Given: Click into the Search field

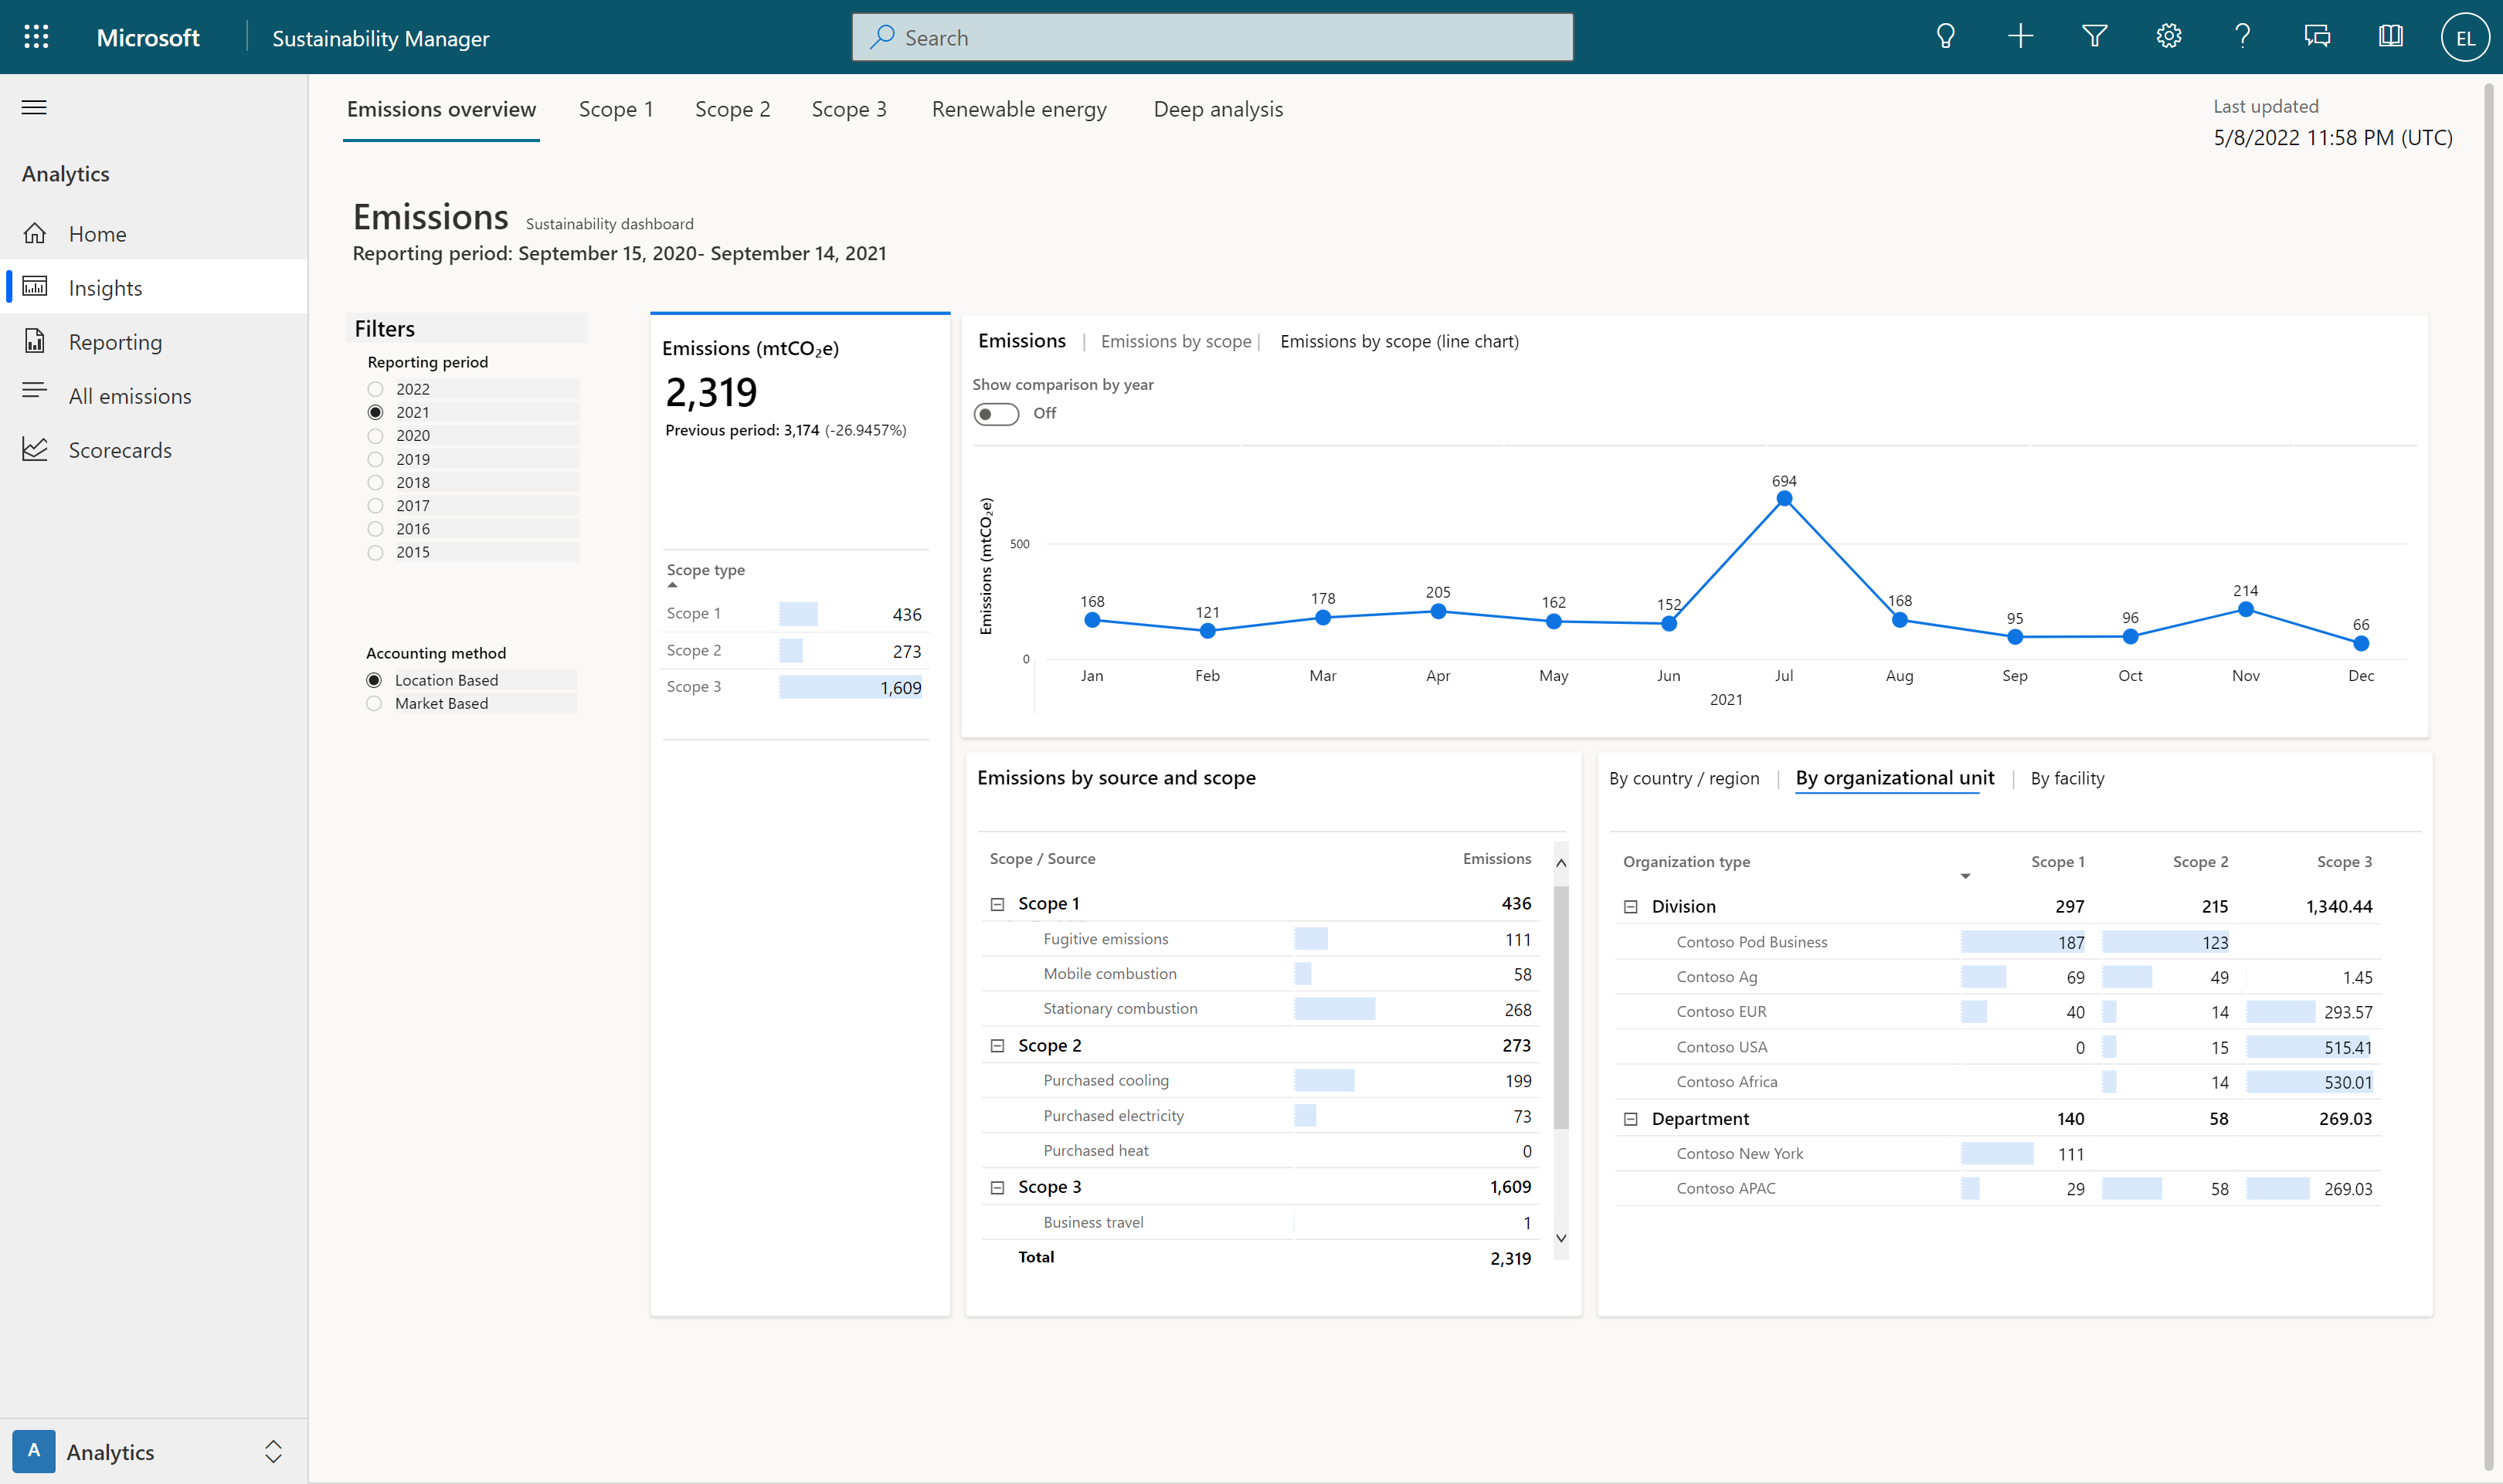Looking at the screenshot, I should click(1211, 37).
